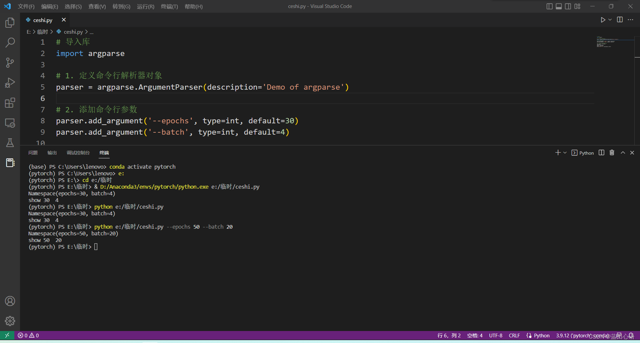Open the Manage gear menu
Screen dimensions: 640x343
pyautogui.click(x=10, y=321)
